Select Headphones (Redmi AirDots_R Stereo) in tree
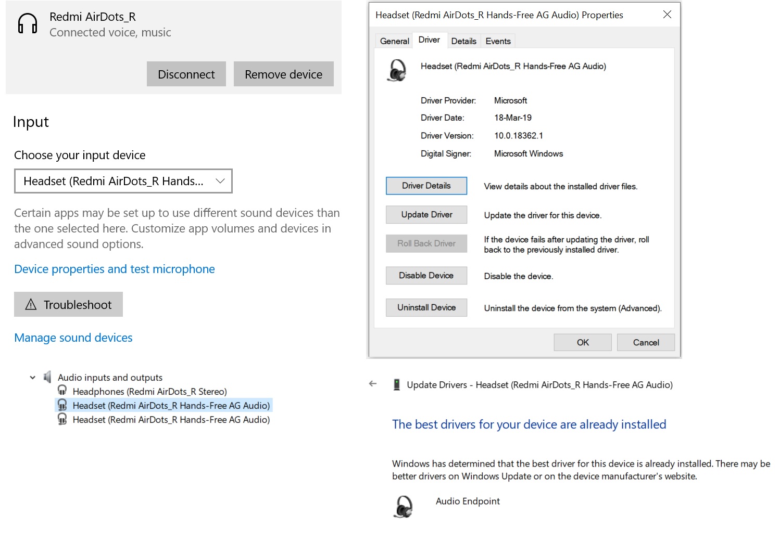Screen dimensions: 779x556 click(x=149, y=391)
